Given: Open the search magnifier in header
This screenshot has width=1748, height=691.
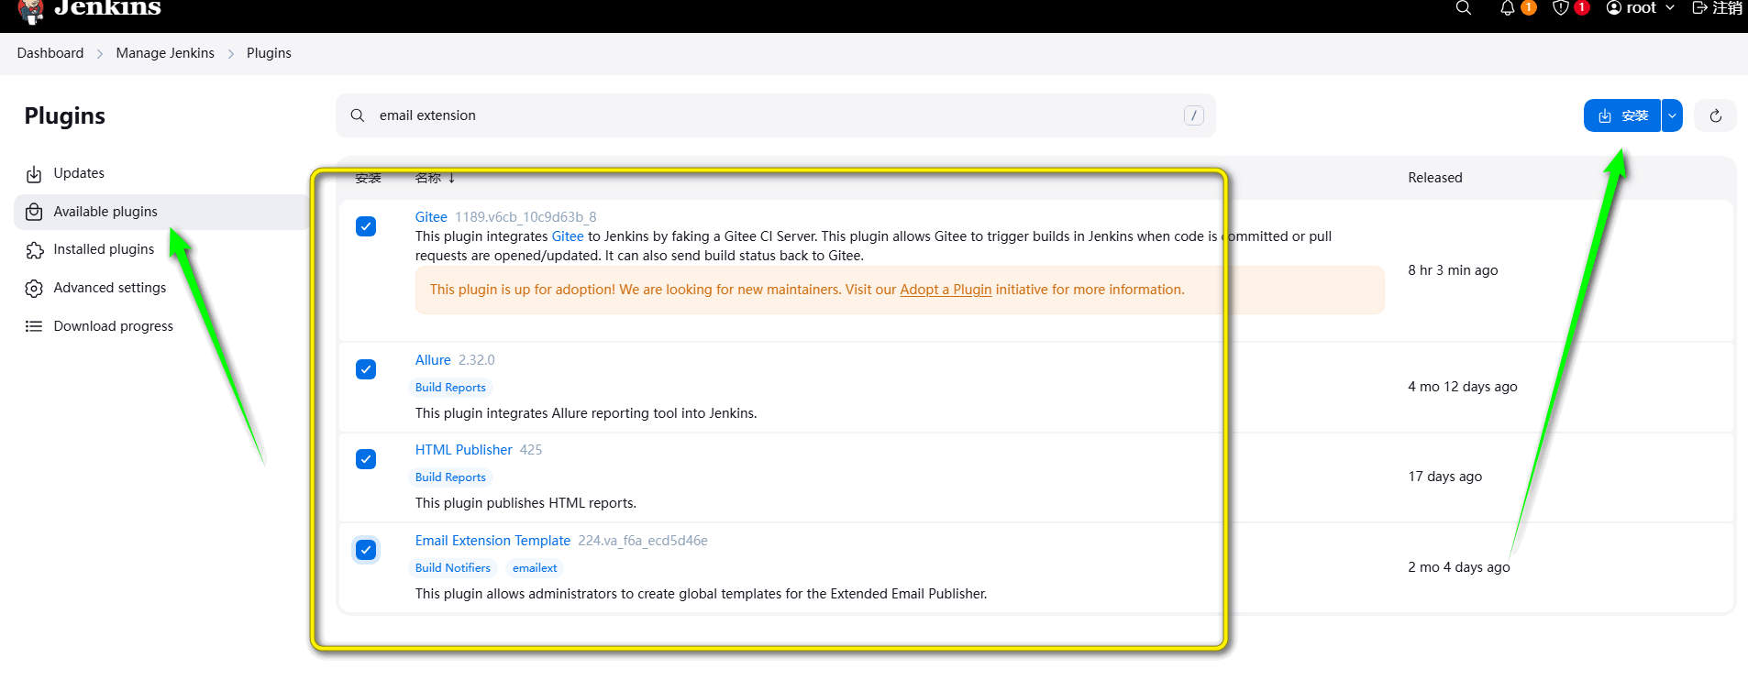Looking at the screenshot, I should (x=1464, y=8).
